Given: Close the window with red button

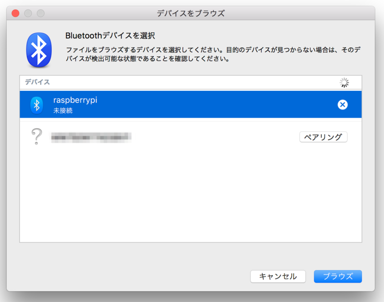Looking at the screenshot, I should (x=15, y=13).
